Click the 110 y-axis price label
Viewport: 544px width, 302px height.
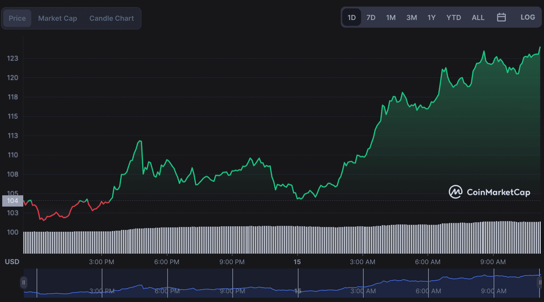pos(13,155)
